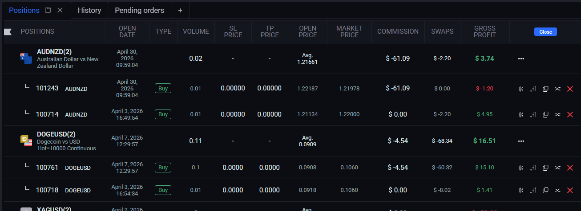Select gross profit $ 16.51 of DOGEUSD

click(x=484, y=141)
